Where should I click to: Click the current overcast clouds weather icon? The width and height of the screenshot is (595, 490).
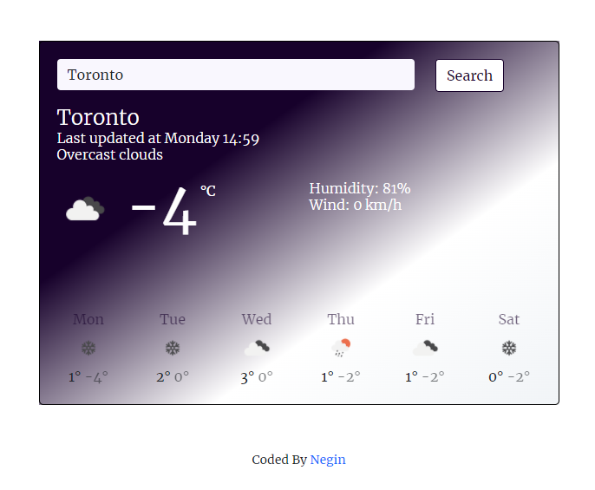[85, 209]
